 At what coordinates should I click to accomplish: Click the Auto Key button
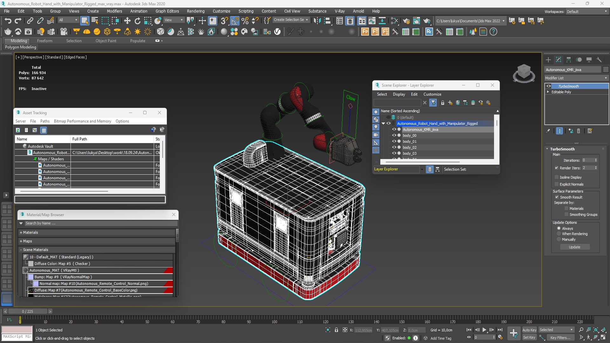pyautogui.click(x=529, y=330)
